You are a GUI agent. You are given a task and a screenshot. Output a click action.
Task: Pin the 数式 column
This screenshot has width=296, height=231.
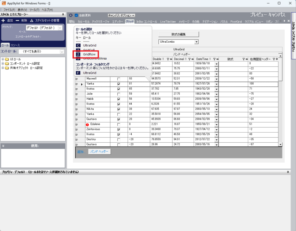click(247, 59)
